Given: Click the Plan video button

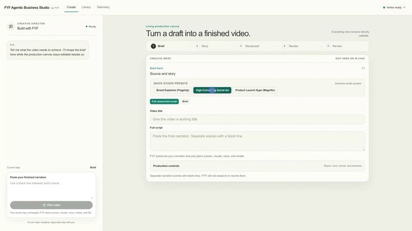Looking at the screenshot, I should tap(51, 205).
